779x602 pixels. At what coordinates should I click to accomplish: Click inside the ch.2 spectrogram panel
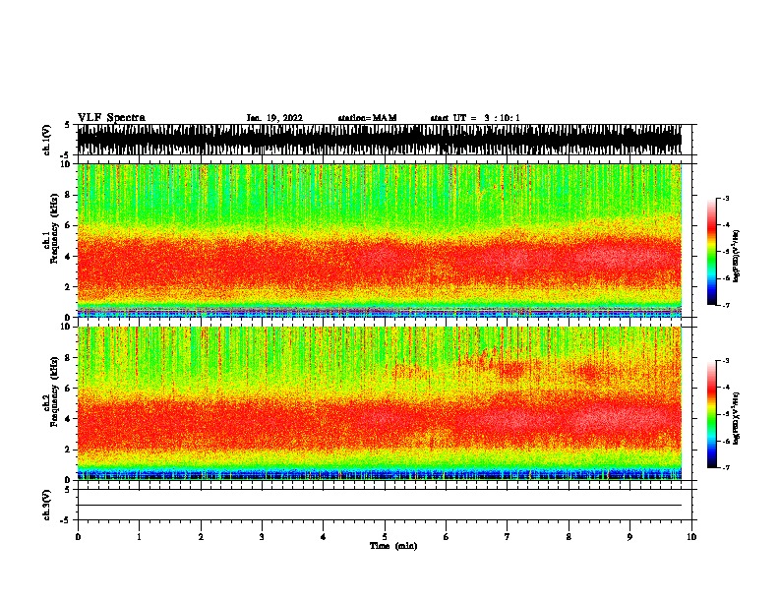point(379,403)
